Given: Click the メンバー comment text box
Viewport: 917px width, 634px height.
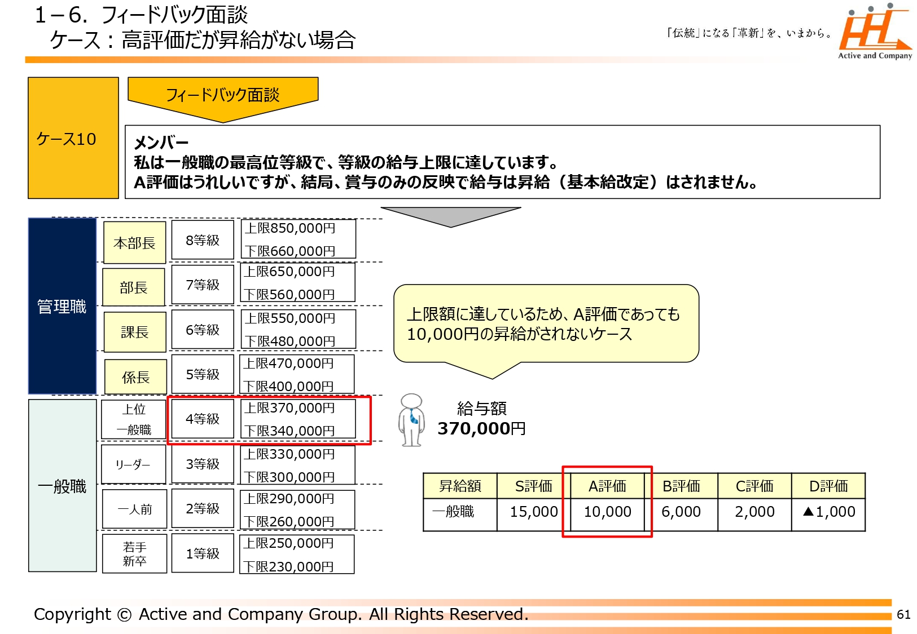Looking at the screenshot, I should tap(502, 162).
